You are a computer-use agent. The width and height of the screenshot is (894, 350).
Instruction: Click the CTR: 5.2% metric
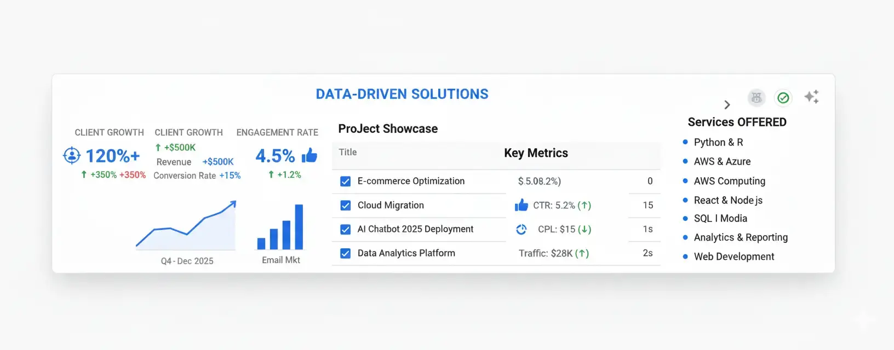[x=562, y=206]
